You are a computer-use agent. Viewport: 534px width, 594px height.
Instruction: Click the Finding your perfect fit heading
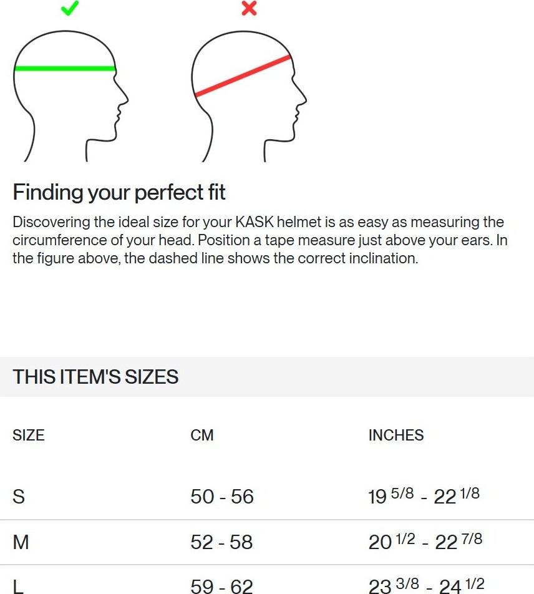point(119,192)
